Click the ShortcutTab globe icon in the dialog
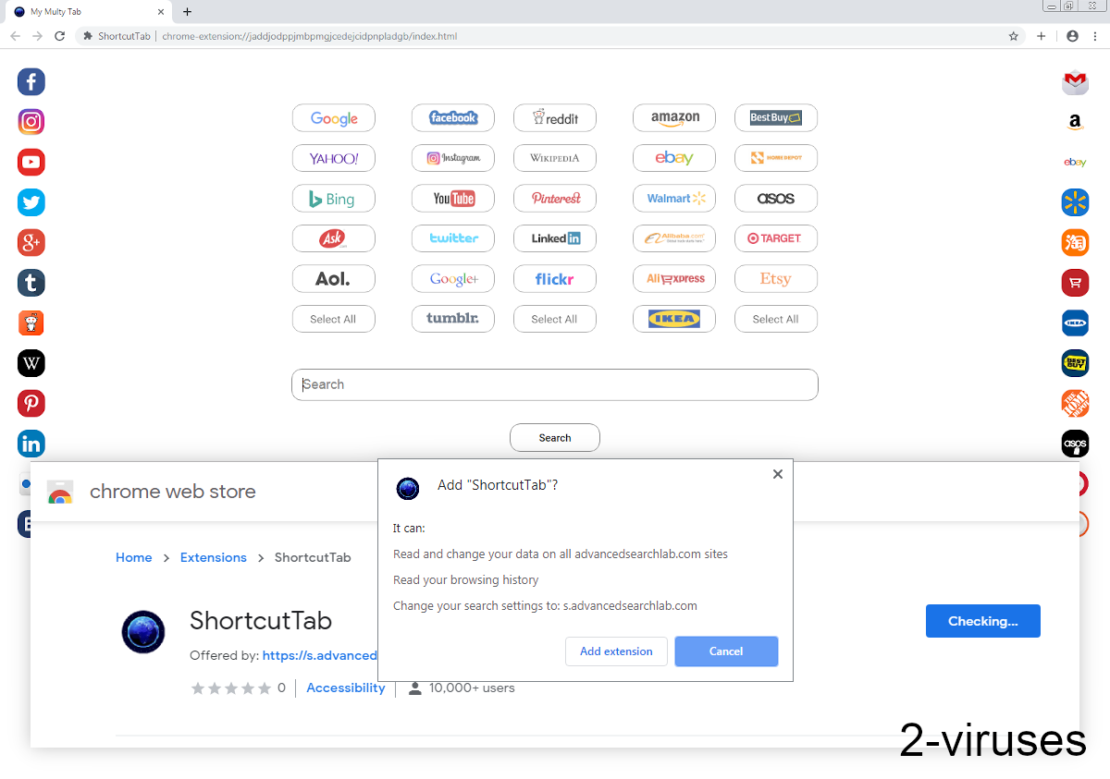This screenshot has width=1110, height=779. (x=408, y=489)
